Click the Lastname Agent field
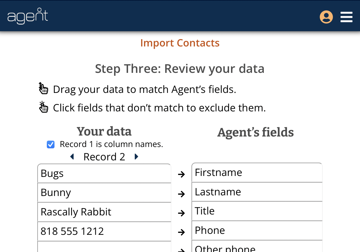 click(x=257, y=192)
